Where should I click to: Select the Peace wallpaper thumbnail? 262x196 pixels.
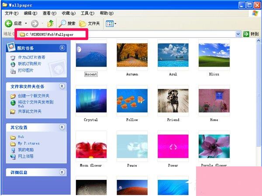(x=132, y=146)
